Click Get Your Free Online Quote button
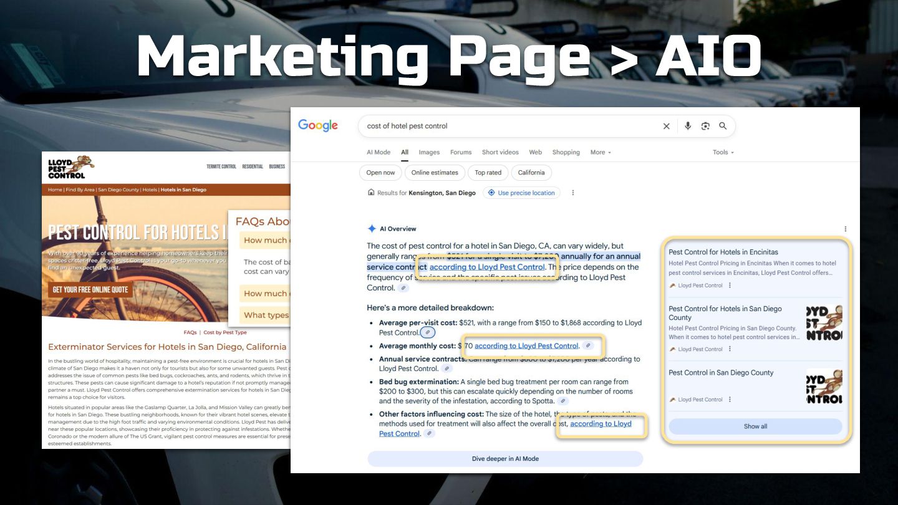This screenshot has width=898, height=505. 90,290
